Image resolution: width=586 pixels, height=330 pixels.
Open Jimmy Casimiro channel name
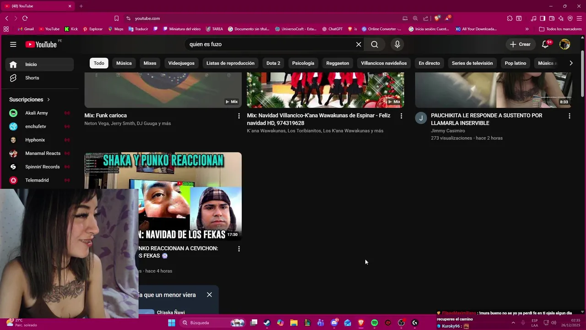coord(448,131)
